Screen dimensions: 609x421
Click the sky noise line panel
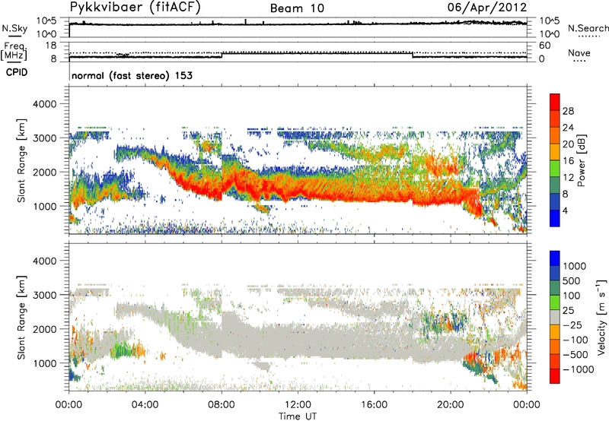pos(298,27)
